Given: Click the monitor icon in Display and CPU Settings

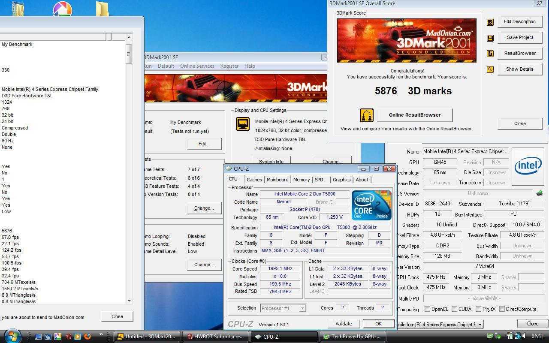Looking at the screenshot, I should 243,124.
